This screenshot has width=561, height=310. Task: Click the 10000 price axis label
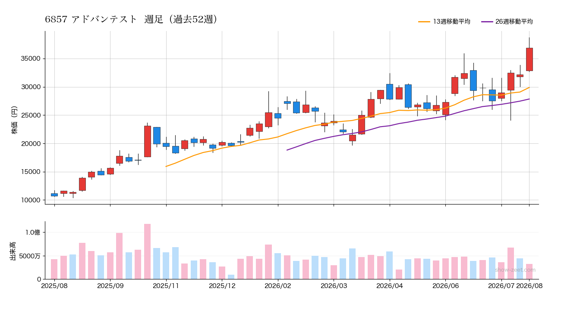click(x=31, y=200)
